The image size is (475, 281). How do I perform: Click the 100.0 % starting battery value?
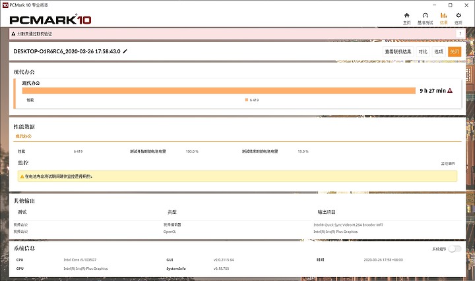click(192, 151)
